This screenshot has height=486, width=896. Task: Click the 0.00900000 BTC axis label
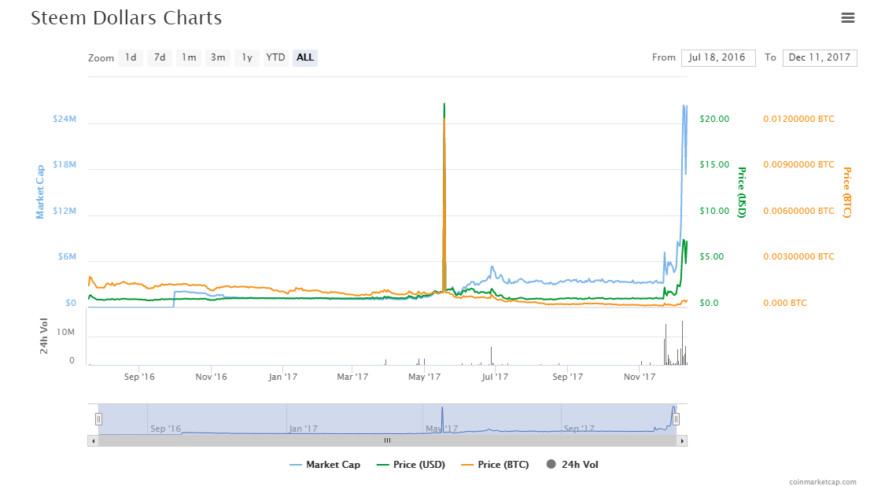click(799, 164)
